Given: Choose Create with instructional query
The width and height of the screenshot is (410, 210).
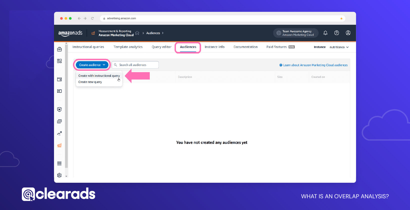Looking at the screenshot, I should pos(99,76).
